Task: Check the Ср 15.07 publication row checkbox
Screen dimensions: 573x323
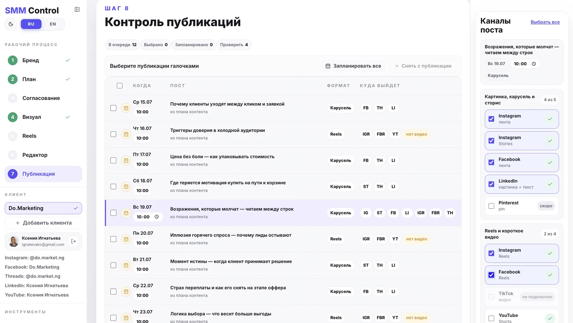Action: [x=114, y=108]
